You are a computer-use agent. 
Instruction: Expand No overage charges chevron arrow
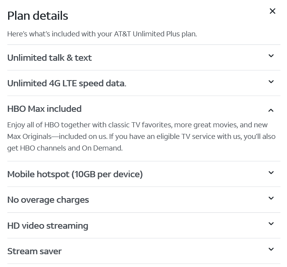271,198
